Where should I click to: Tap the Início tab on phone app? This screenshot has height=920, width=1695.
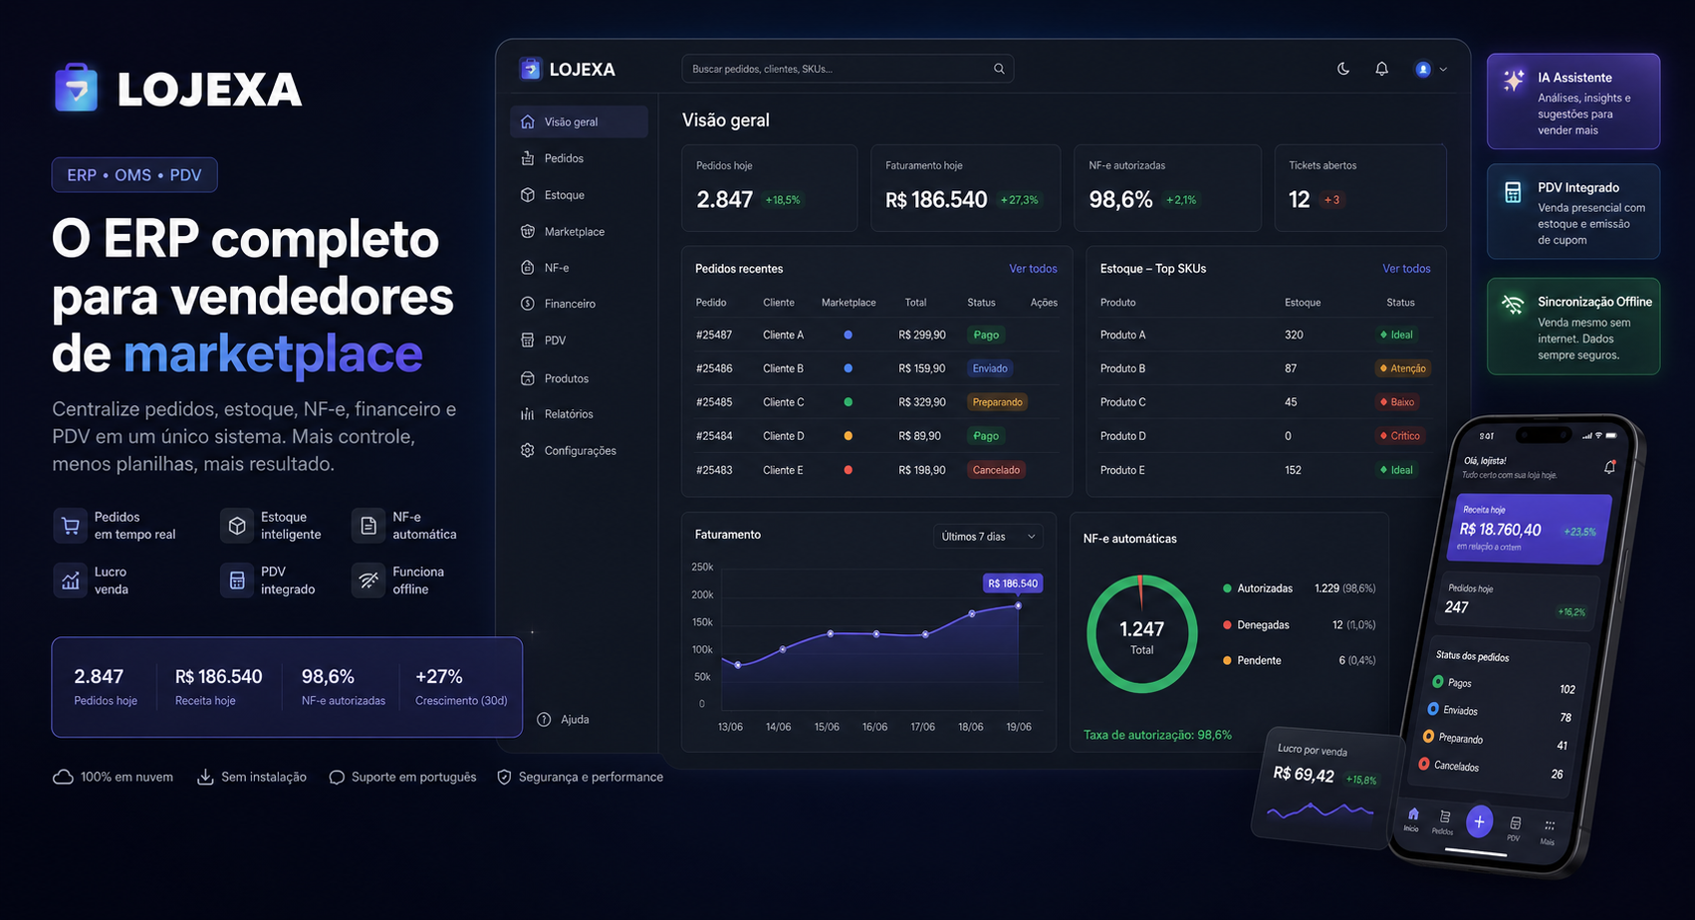[1412, 818]
